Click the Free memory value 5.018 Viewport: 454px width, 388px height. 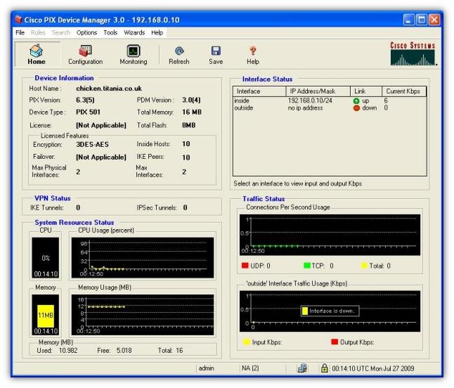124,350
